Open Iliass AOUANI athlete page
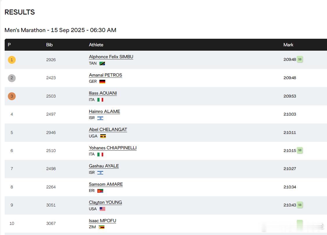This screenshot has height=235, width=327. pyautogui.click(x=103, y=93)
